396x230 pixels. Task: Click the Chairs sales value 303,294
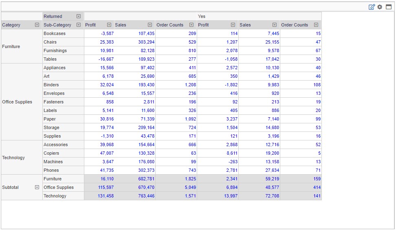(x=146, y=42)
